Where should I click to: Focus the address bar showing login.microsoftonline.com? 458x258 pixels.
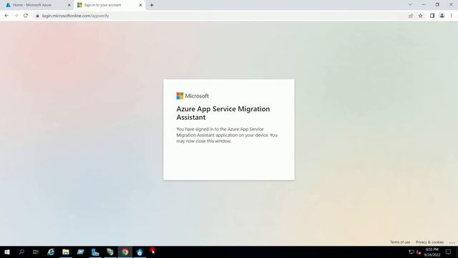click(219, 16)
